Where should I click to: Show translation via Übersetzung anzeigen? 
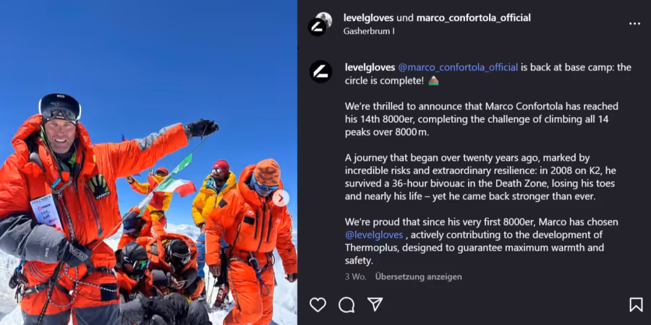pyautogui.click(x=419, y=277)
